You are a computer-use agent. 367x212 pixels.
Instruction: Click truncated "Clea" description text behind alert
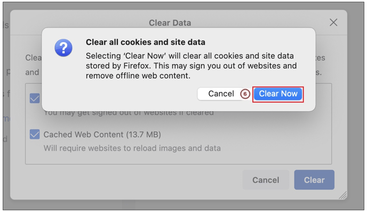point(34,58)
